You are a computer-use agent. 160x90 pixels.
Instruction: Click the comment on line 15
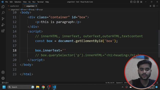pyautogui.click(x=89, y=36)
